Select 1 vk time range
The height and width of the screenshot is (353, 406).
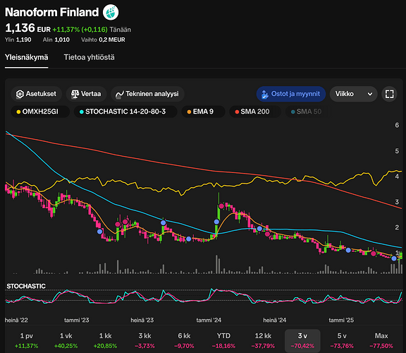coord(66,340)
